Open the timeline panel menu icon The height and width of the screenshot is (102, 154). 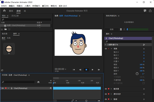pyautogui.click(x=29, y=75)
